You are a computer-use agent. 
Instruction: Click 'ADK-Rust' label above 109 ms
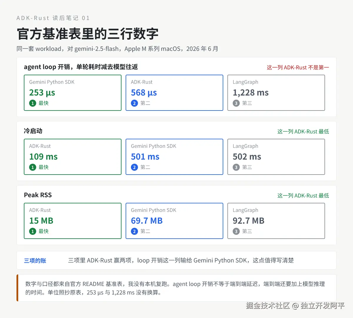click(40, 146)
